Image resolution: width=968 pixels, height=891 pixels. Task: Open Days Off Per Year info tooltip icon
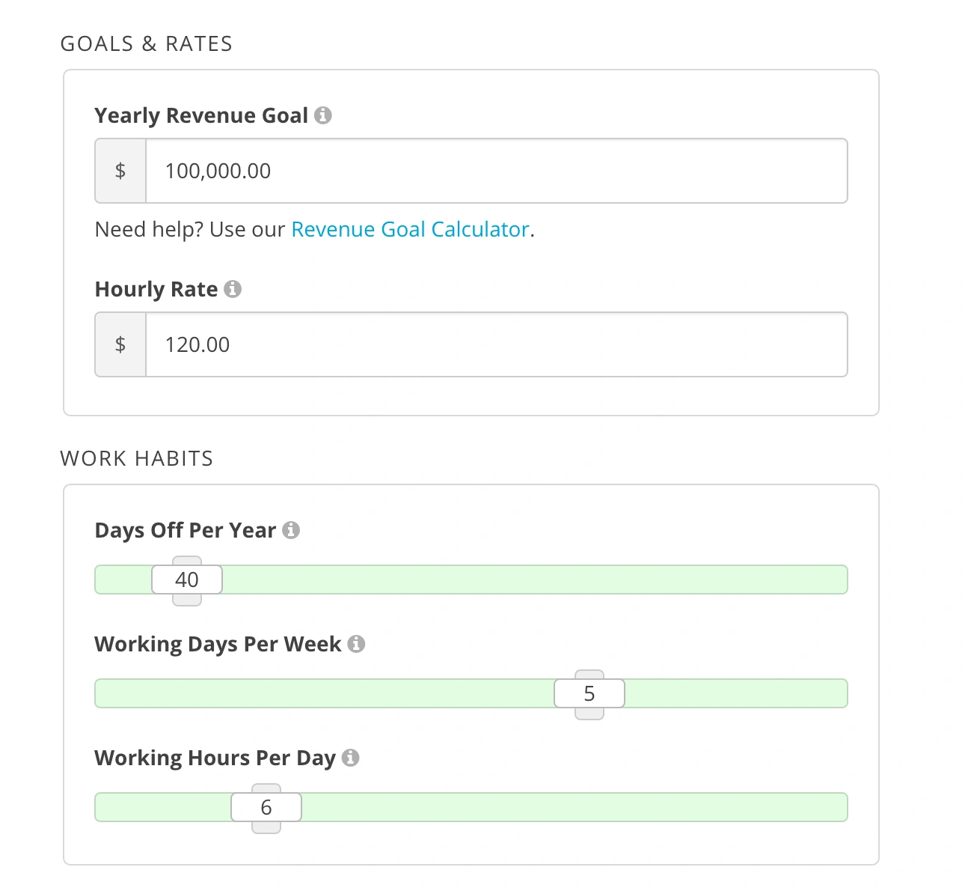(291, 530)
